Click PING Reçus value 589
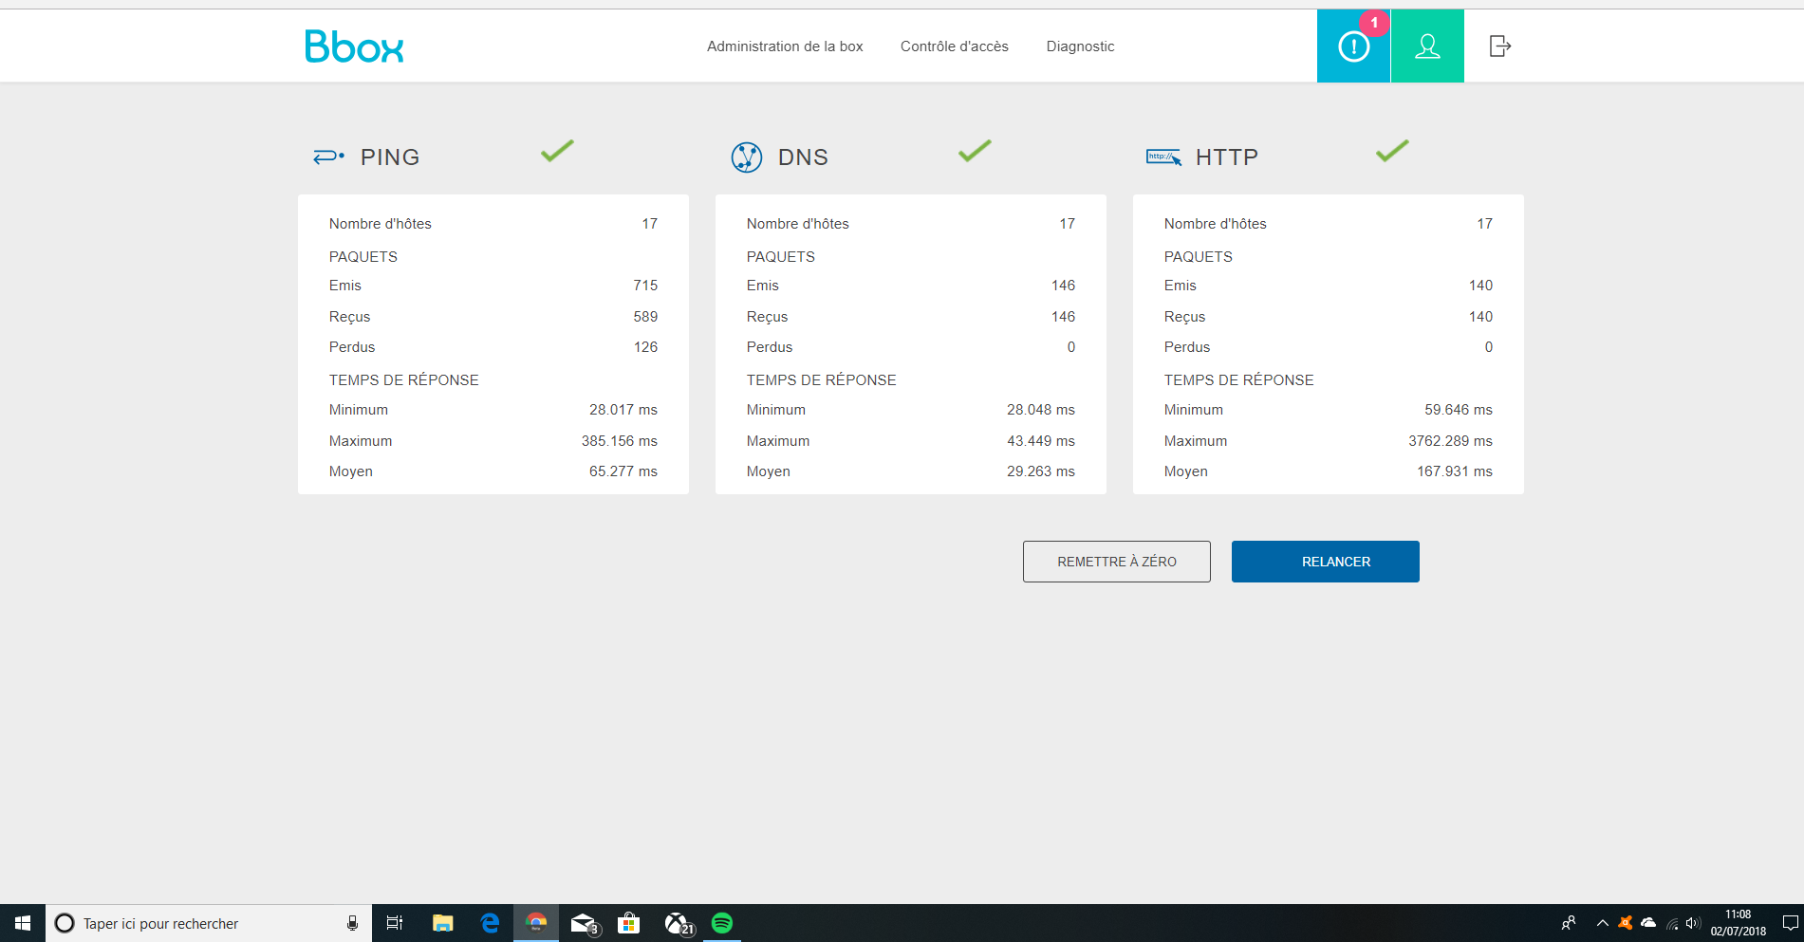1804x942 pixels. [x=645, y=317]
